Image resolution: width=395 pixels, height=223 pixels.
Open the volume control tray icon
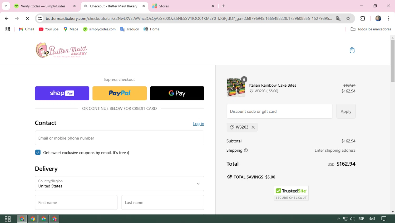(x=353, y=219)
